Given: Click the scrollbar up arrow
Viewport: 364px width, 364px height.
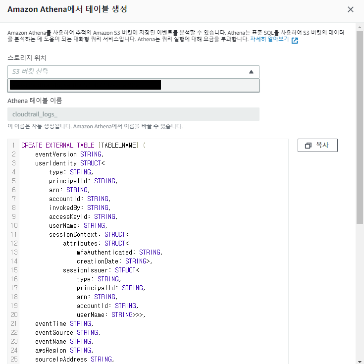Looking at the screenshot, I should click(360, 27).
